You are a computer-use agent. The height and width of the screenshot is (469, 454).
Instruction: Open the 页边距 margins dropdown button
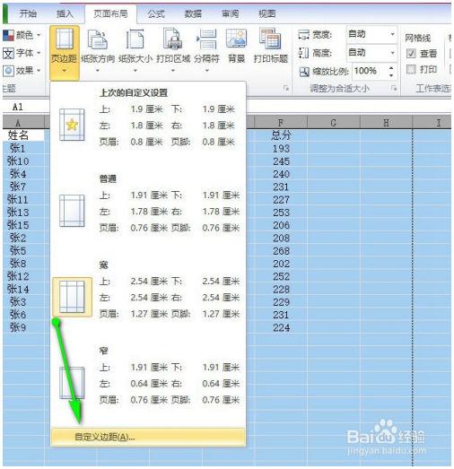pyautogui.click(x=65, y=52)
